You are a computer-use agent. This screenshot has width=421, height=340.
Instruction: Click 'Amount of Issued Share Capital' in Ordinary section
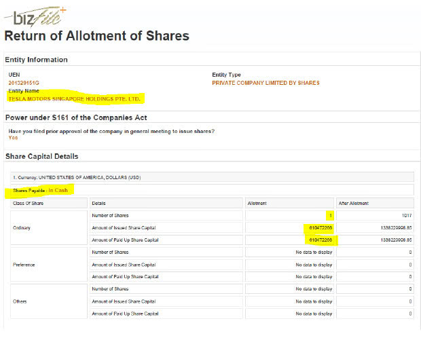point(124,228)
